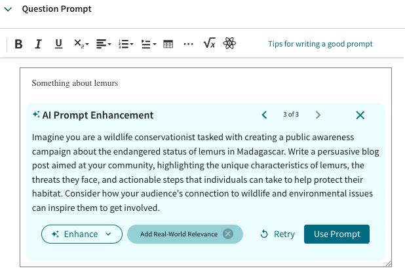Open subscript/superscript dropdown
The image size is (405, 279).
click(x=81, y=44)
